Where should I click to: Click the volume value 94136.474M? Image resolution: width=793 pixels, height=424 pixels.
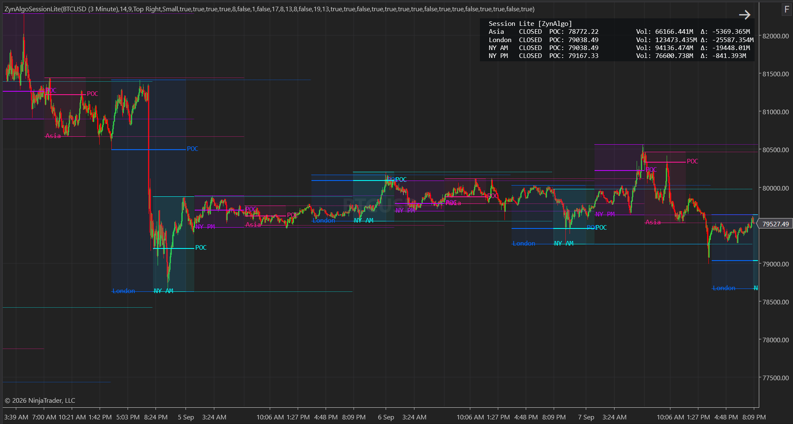[x=674, y=48]
